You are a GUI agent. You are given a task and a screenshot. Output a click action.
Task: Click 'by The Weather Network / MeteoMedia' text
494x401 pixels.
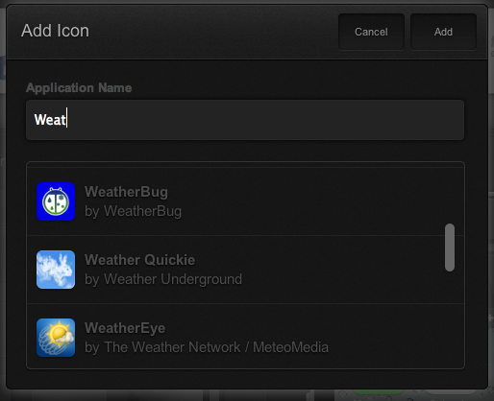(207, 347)
